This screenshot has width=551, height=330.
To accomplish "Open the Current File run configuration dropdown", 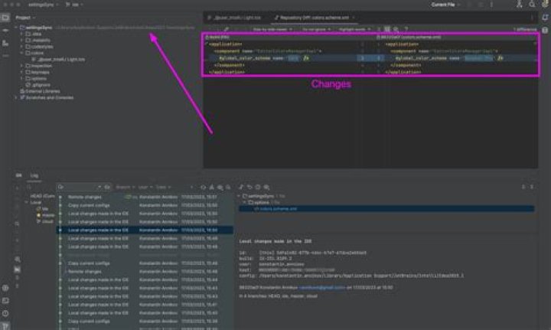I will 445,5.
